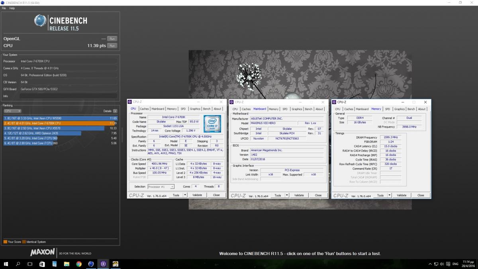
Task: Select Xeon W5590 ranking row
Action: coord(60,118)
